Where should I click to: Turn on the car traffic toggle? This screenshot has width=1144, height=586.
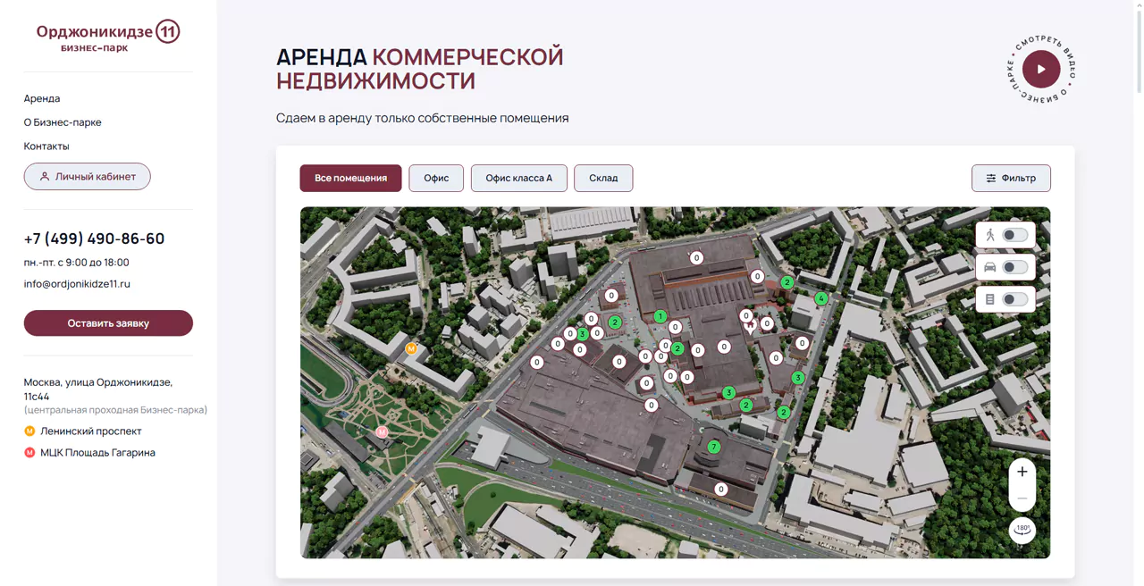pos(1015,266)
